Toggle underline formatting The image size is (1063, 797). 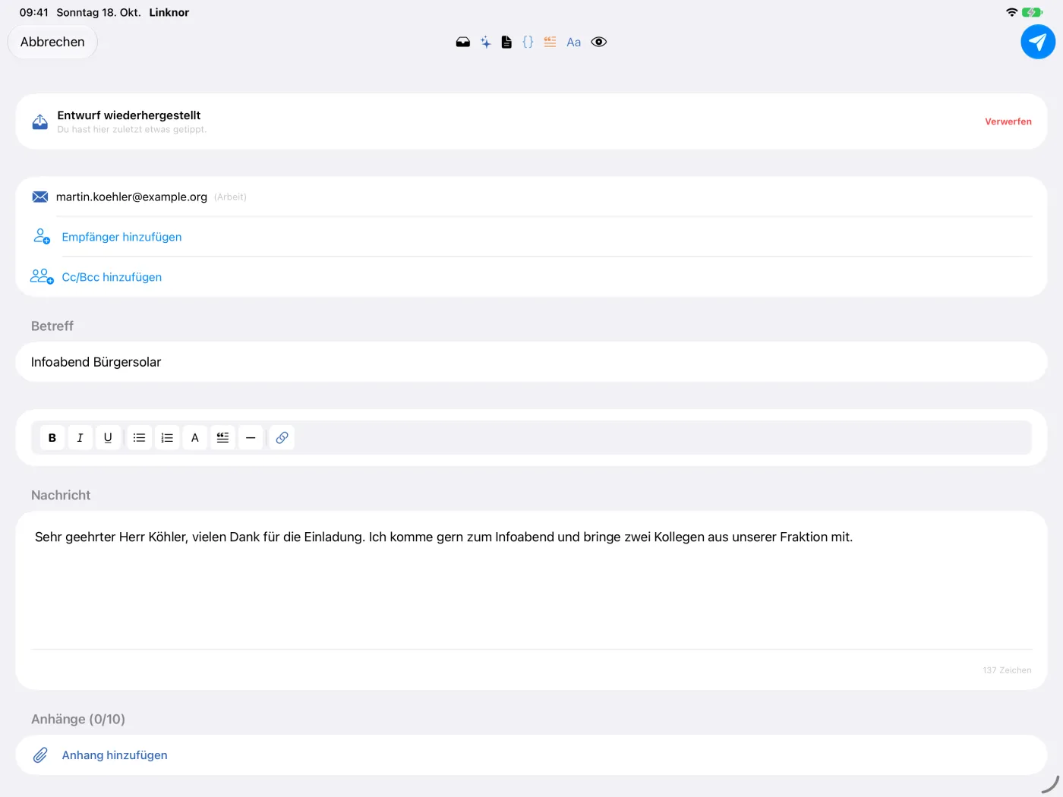[108, 438]
